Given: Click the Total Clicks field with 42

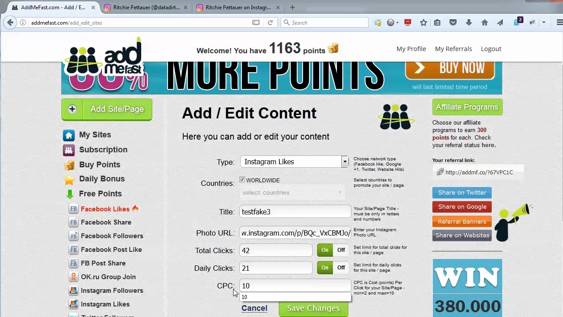Looking at the screenshot, I should 276,251.
